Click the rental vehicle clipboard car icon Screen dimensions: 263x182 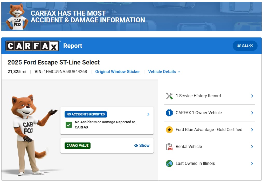(x=169, y=146)
